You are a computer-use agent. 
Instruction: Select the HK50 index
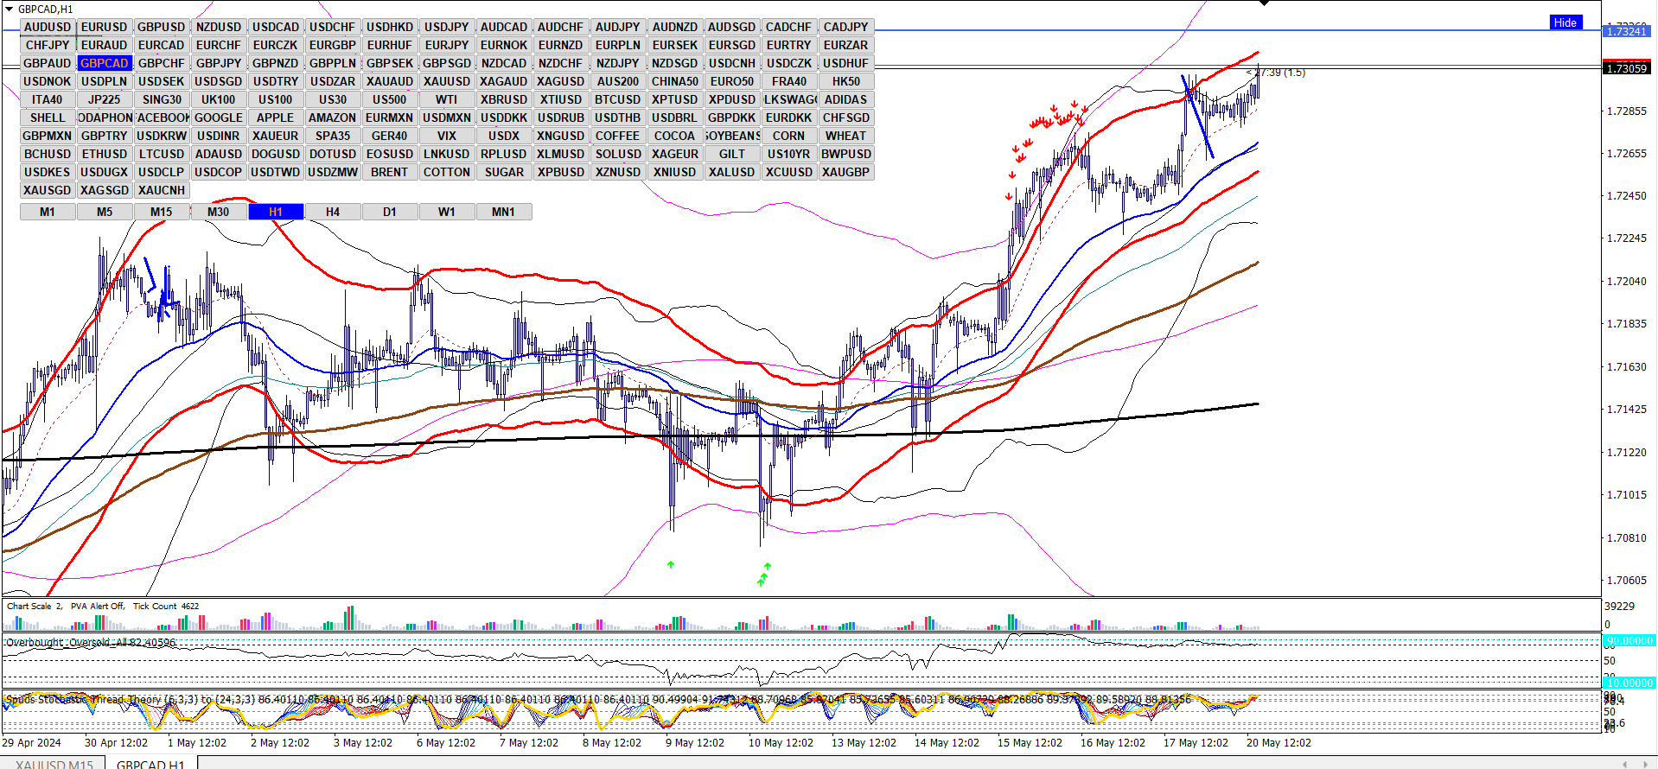[846, 81]
